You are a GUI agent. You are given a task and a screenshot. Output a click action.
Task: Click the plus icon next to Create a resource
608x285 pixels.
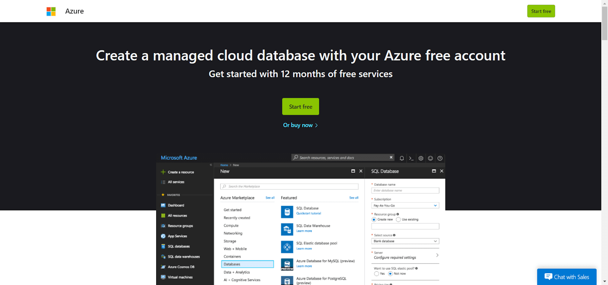[163, 172]
